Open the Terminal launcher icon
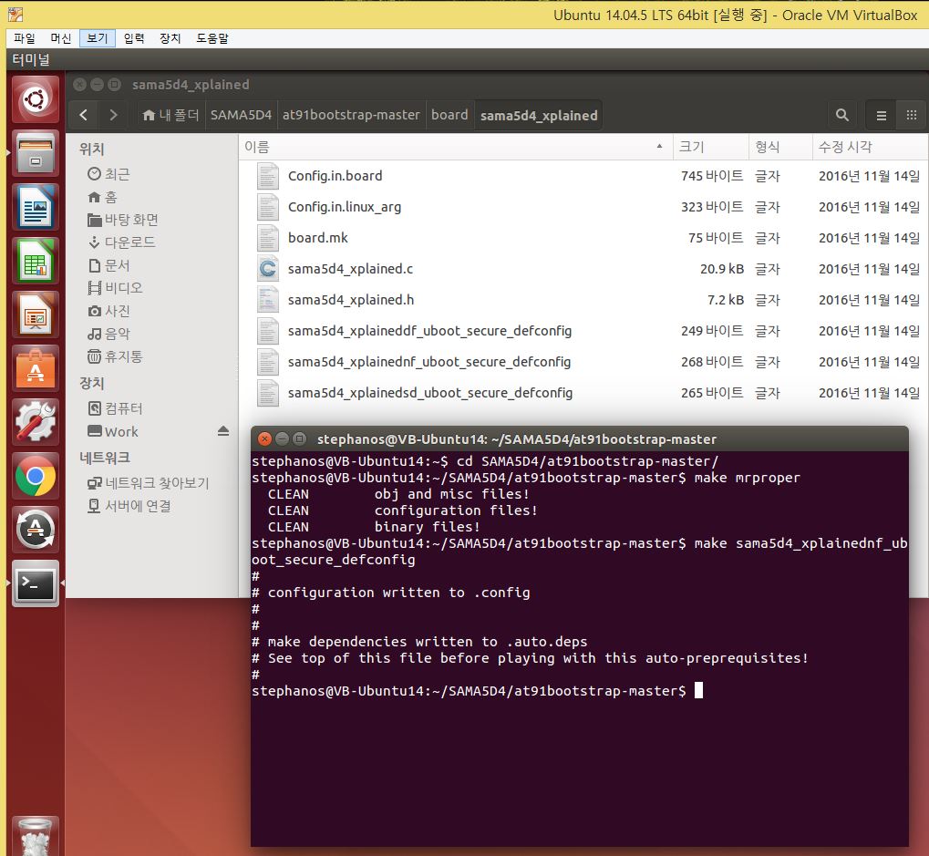 36,584
